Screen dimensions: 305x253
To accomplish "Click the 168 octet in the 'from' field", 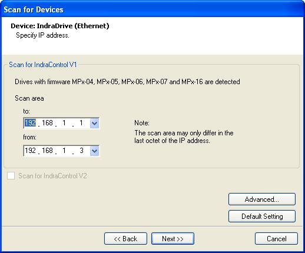I will pos(47,151).
